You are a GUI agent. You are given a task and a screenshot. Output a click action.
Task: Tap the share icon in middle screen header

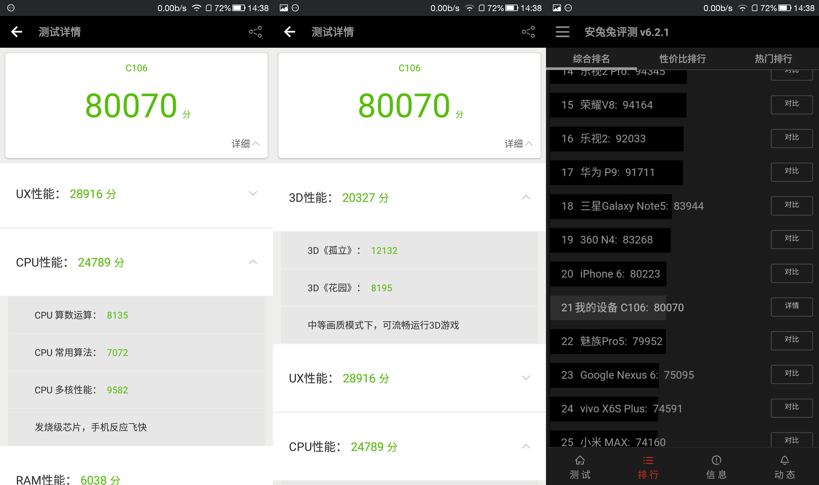(528, 32)
